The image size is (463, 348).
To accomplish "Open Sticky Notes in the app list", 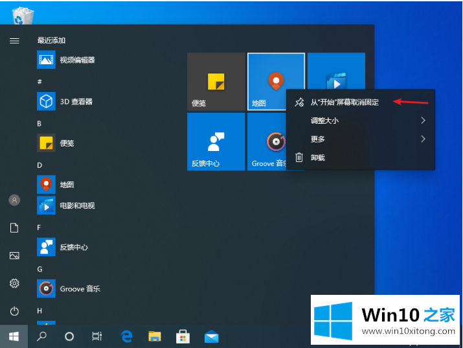I will (x=56, y=143).
